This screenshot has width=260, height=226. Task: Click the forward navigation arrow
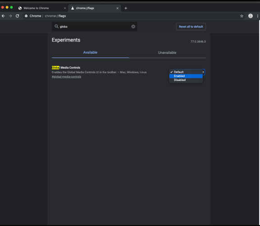(x=10, y=16)
